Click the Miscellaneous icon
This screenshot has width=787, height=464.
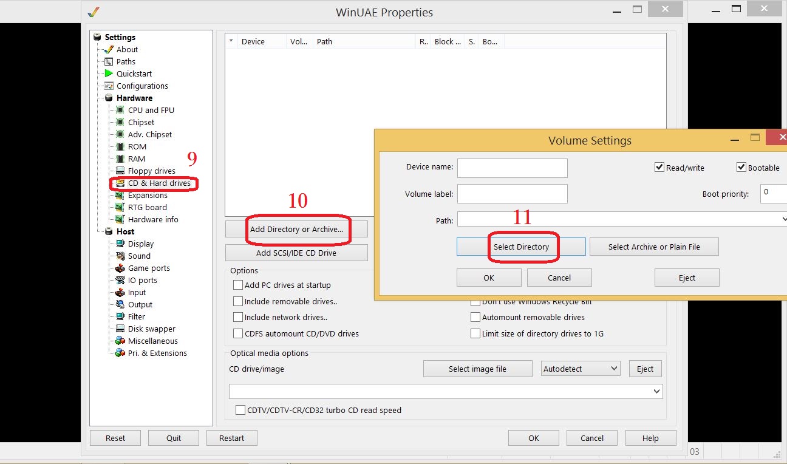tap(120, 341)
